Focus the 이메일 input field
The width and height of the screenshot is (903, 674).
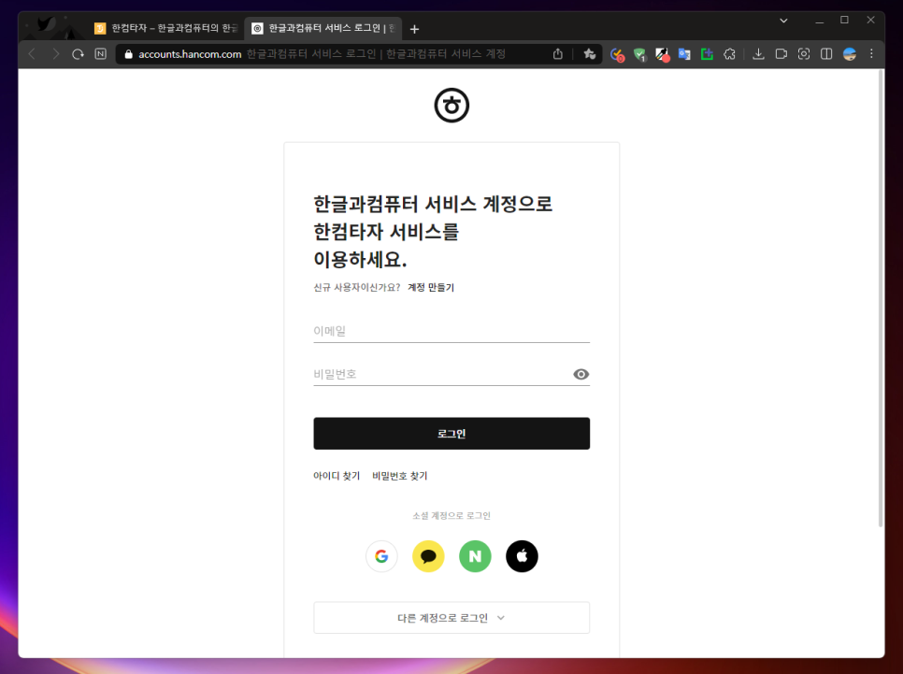[x=451, y=331]
